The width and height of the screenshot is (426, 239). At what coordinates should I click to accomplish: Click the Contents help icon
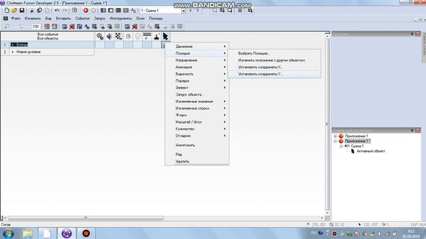(74, 11)
